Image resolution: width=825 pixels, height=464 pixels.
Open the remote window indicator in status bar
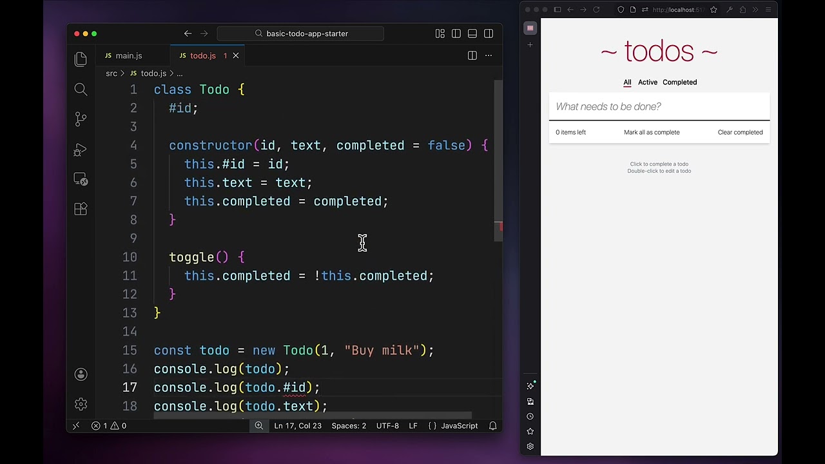(x=75, y=425)
